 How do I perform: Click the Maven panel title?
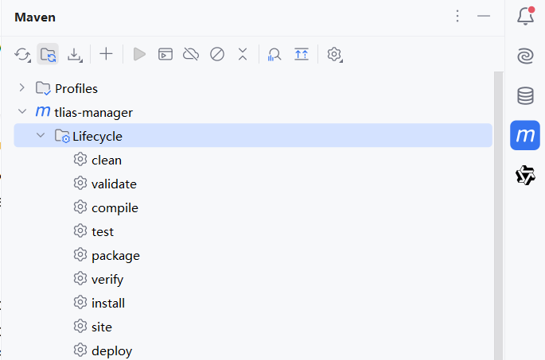coord(35,17)
